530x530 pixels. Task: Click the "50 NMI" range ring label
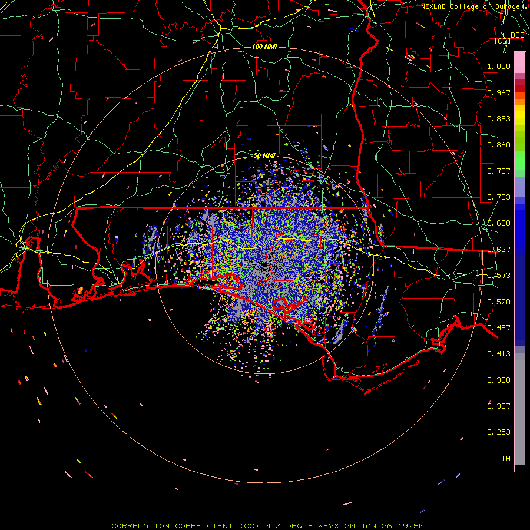264,156
